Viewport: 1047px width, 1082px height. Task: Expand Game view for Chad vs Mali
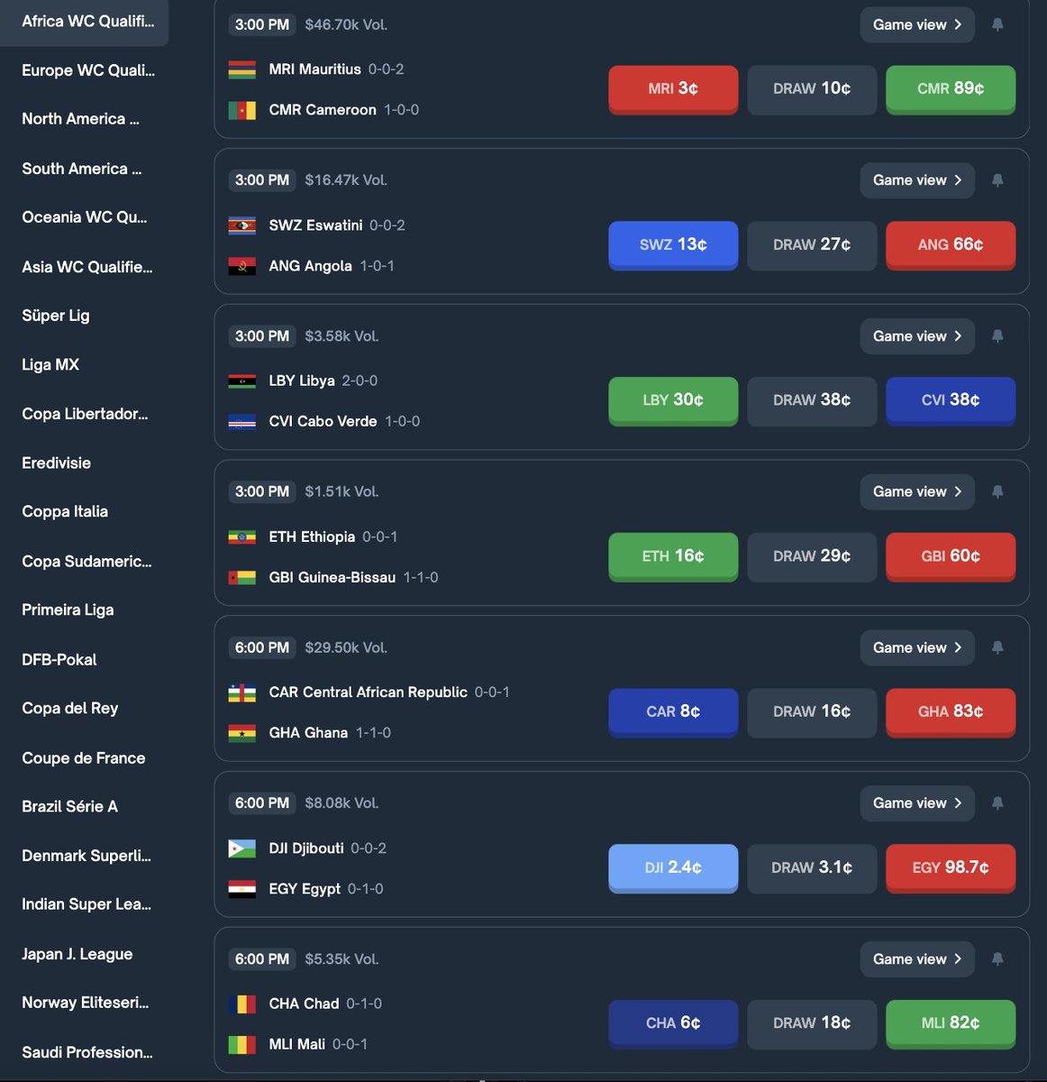[x=916, y=959]
